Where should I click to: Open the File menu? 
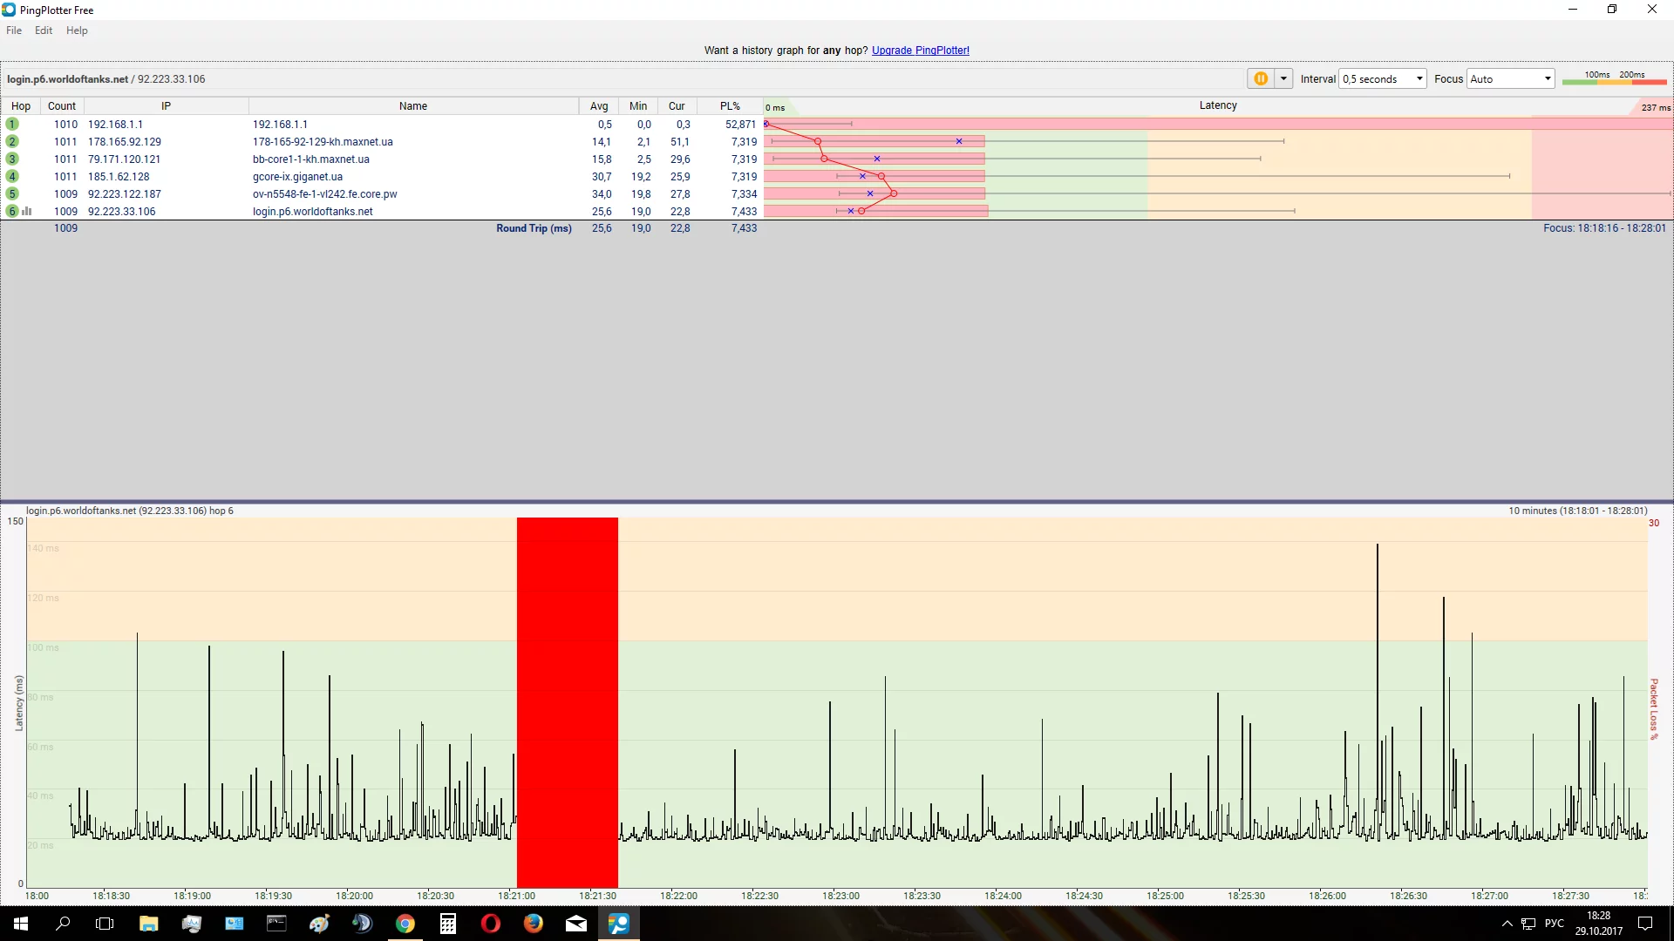coord(14,30)
